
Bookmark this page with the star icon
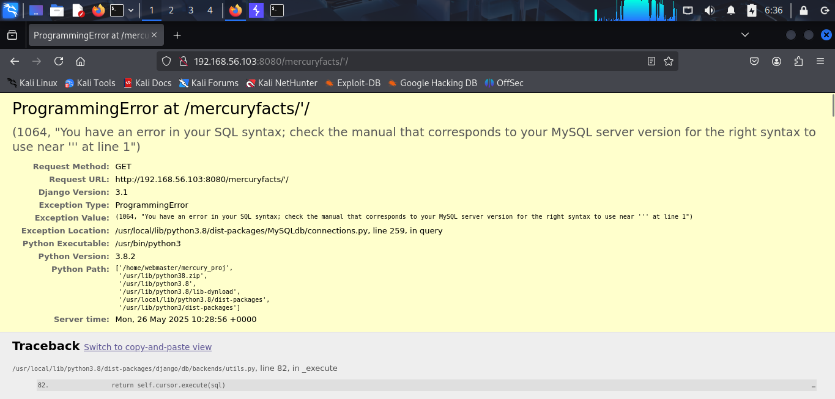[667, 61]
